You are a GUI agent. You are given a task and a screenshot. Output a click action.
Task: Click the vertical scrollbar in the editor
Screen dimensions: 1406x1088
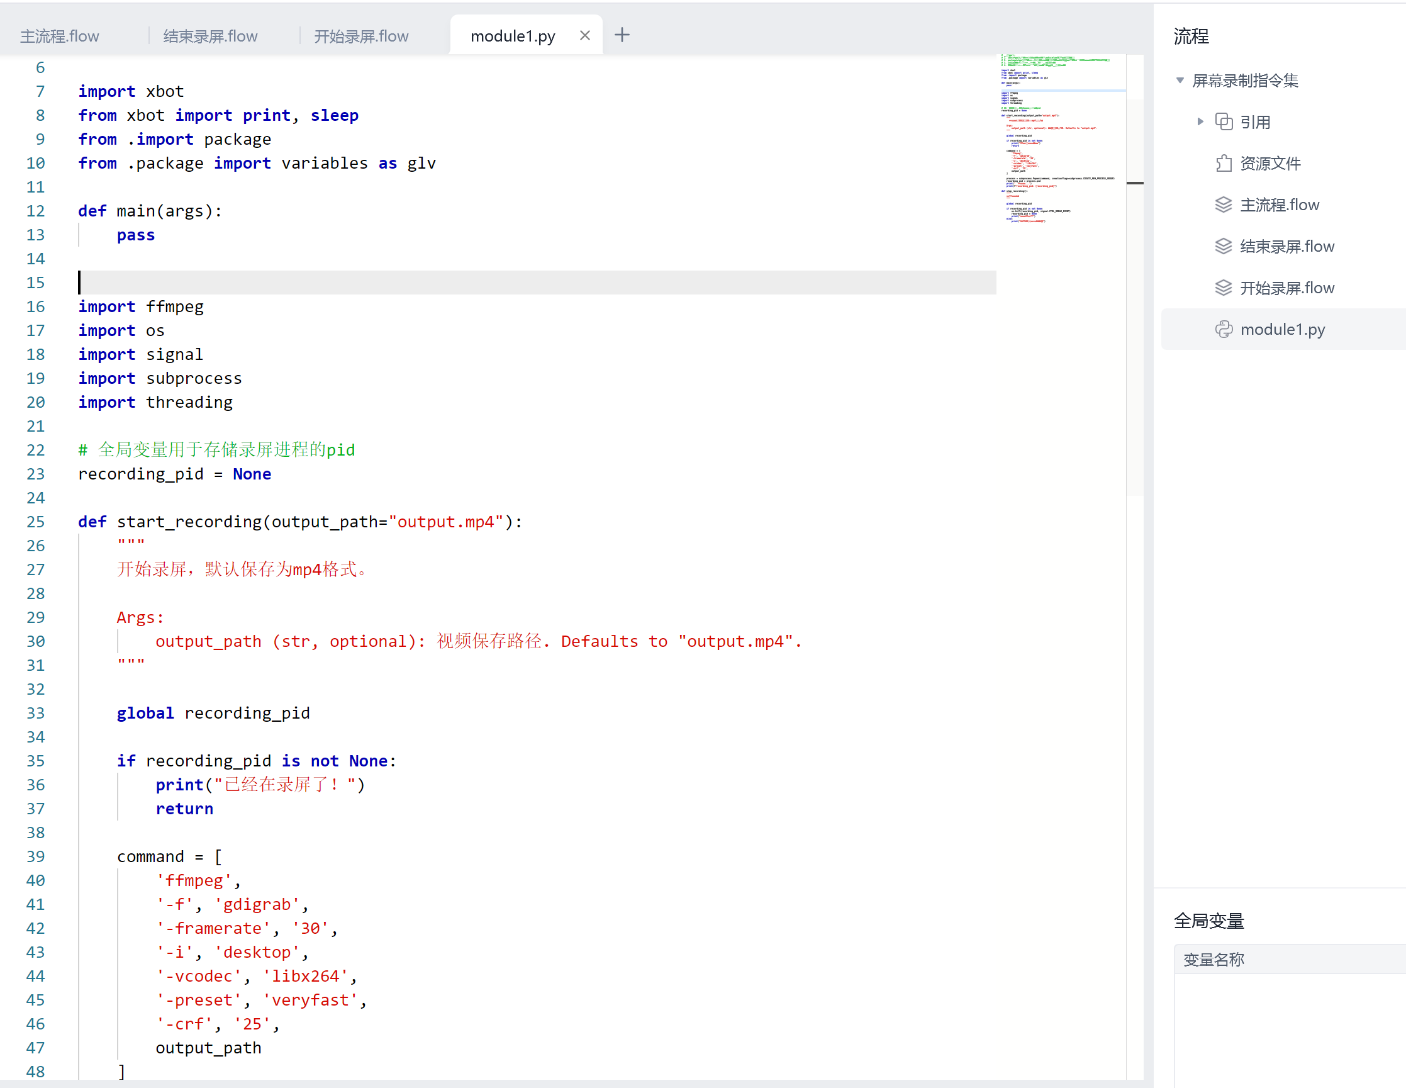click(1135, 296)
